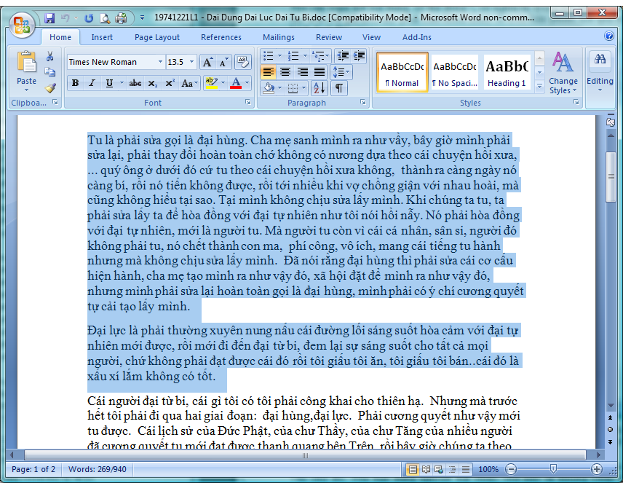Click the Save icon in quick access toolbar

49,17
